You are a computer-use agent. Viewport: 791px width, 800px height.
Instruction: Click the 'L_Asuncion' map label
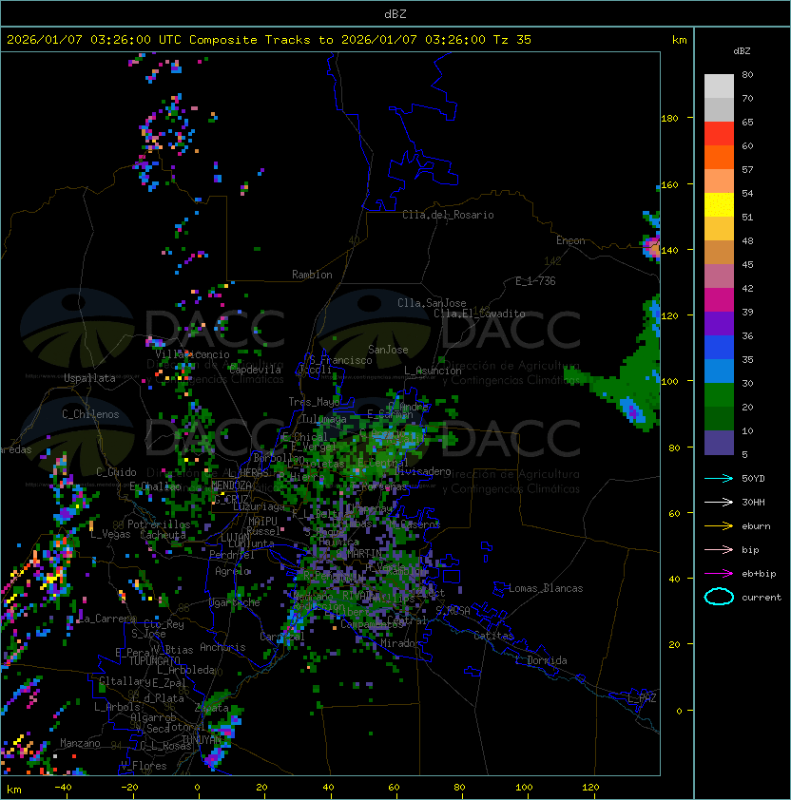(433, 371)
